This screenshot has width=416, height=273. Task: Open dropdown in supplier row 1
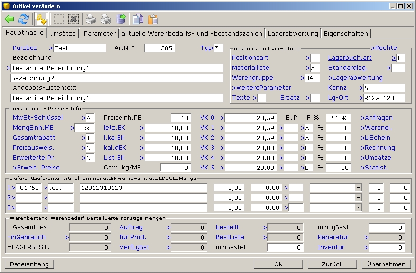point(358,188)
